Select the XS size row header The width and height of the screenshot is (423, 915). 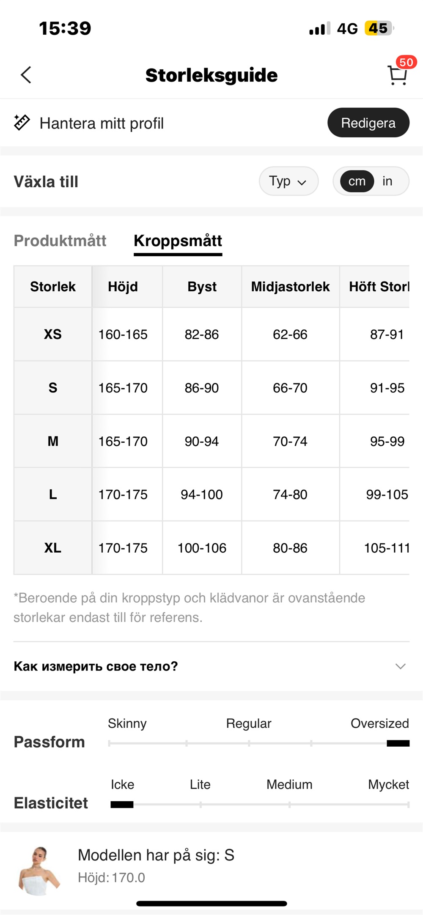[53, 334]
